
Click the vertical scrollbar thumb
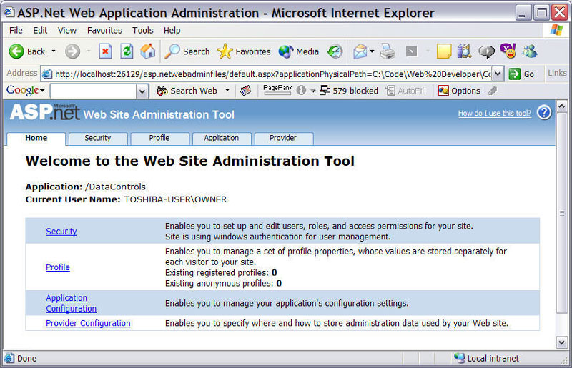(x=561, y=213)
